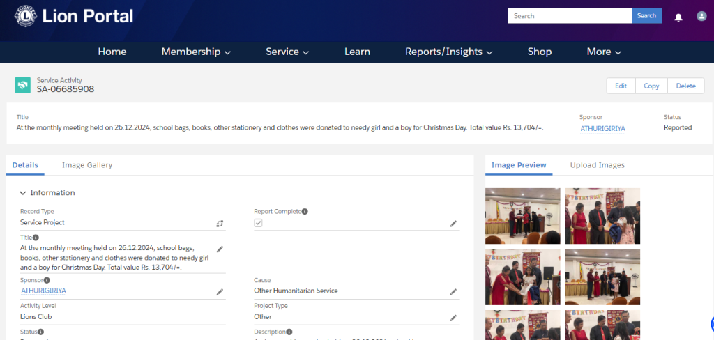Open ATHURIGIRIYA link in Information section
The image size is (714, 340).
click(44, 291)
